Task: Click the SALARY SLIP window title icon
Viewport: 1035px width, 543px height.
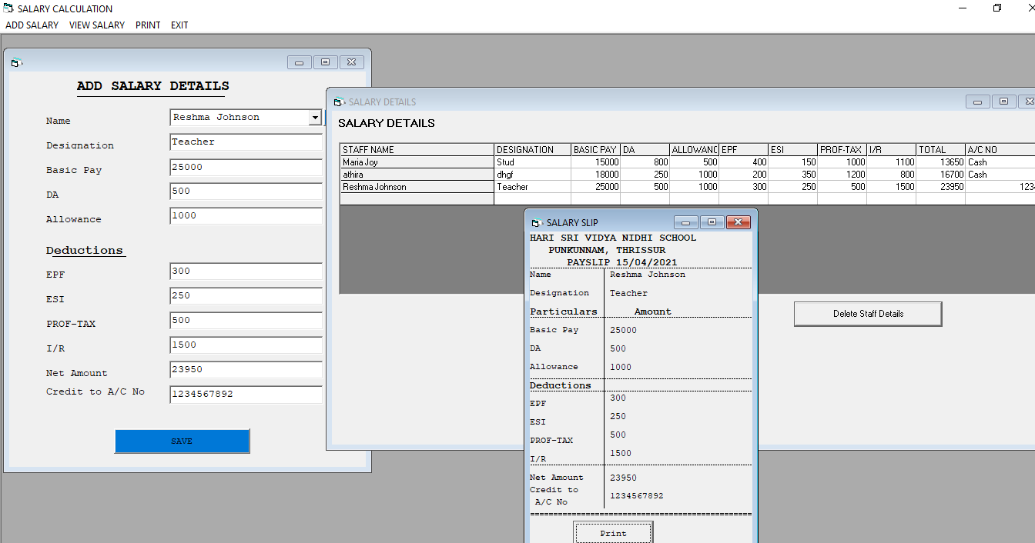Action: [x=537, y=223]
